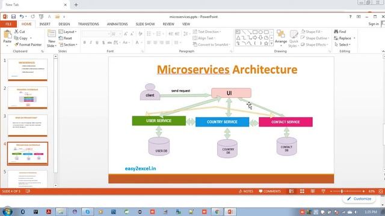
Task: Choose the triangle shape in gallery
Action: 238,38
